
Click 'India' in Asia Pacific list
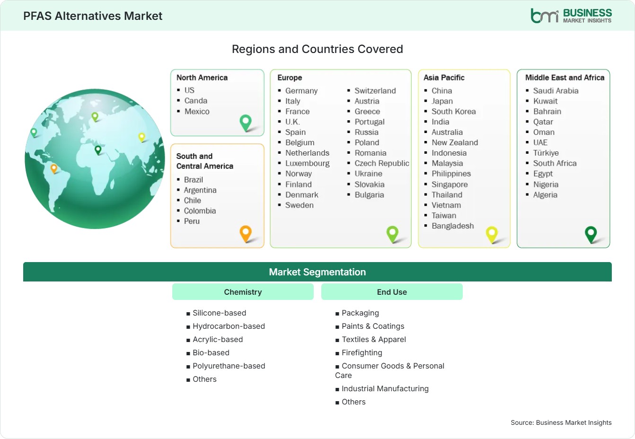pyautogui.click(x=441, y=122)
